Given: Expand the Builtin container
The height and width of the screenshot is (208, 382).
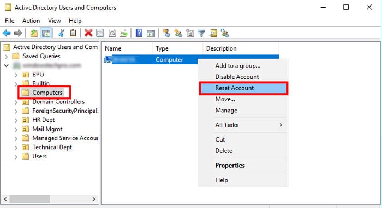Looking at the screenshot, I should point(16,84).
